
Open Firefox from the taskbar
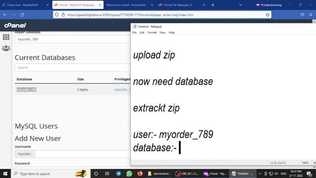click(140, 174)
